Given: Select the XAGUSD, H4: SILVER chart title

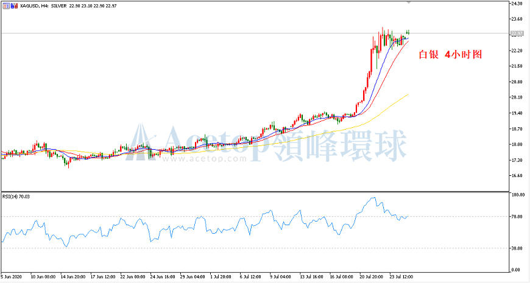Looking at the screenshot, I should 43,6.
